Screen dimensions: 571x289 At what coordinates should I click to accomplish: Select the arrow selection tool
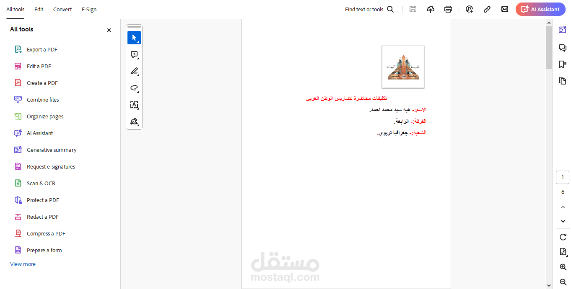coord(134,38)
